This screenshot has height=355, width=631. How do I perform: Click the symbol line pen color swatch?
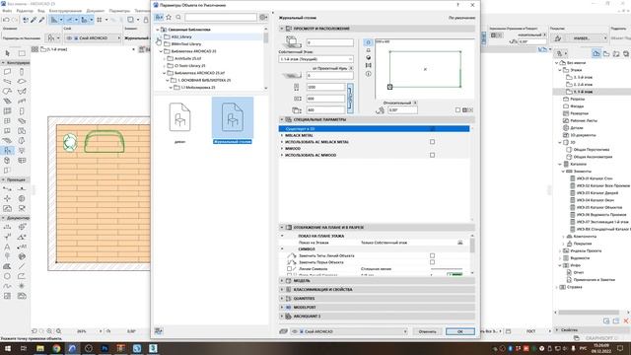pyautogui.click(x=455, y=274)
